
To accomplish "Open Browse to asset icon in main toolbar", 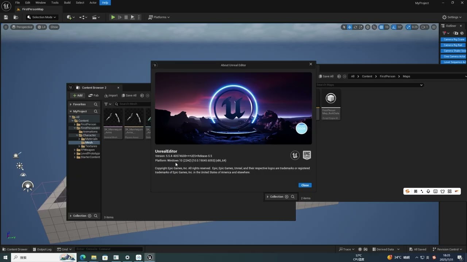I will (x=16, y=17).
